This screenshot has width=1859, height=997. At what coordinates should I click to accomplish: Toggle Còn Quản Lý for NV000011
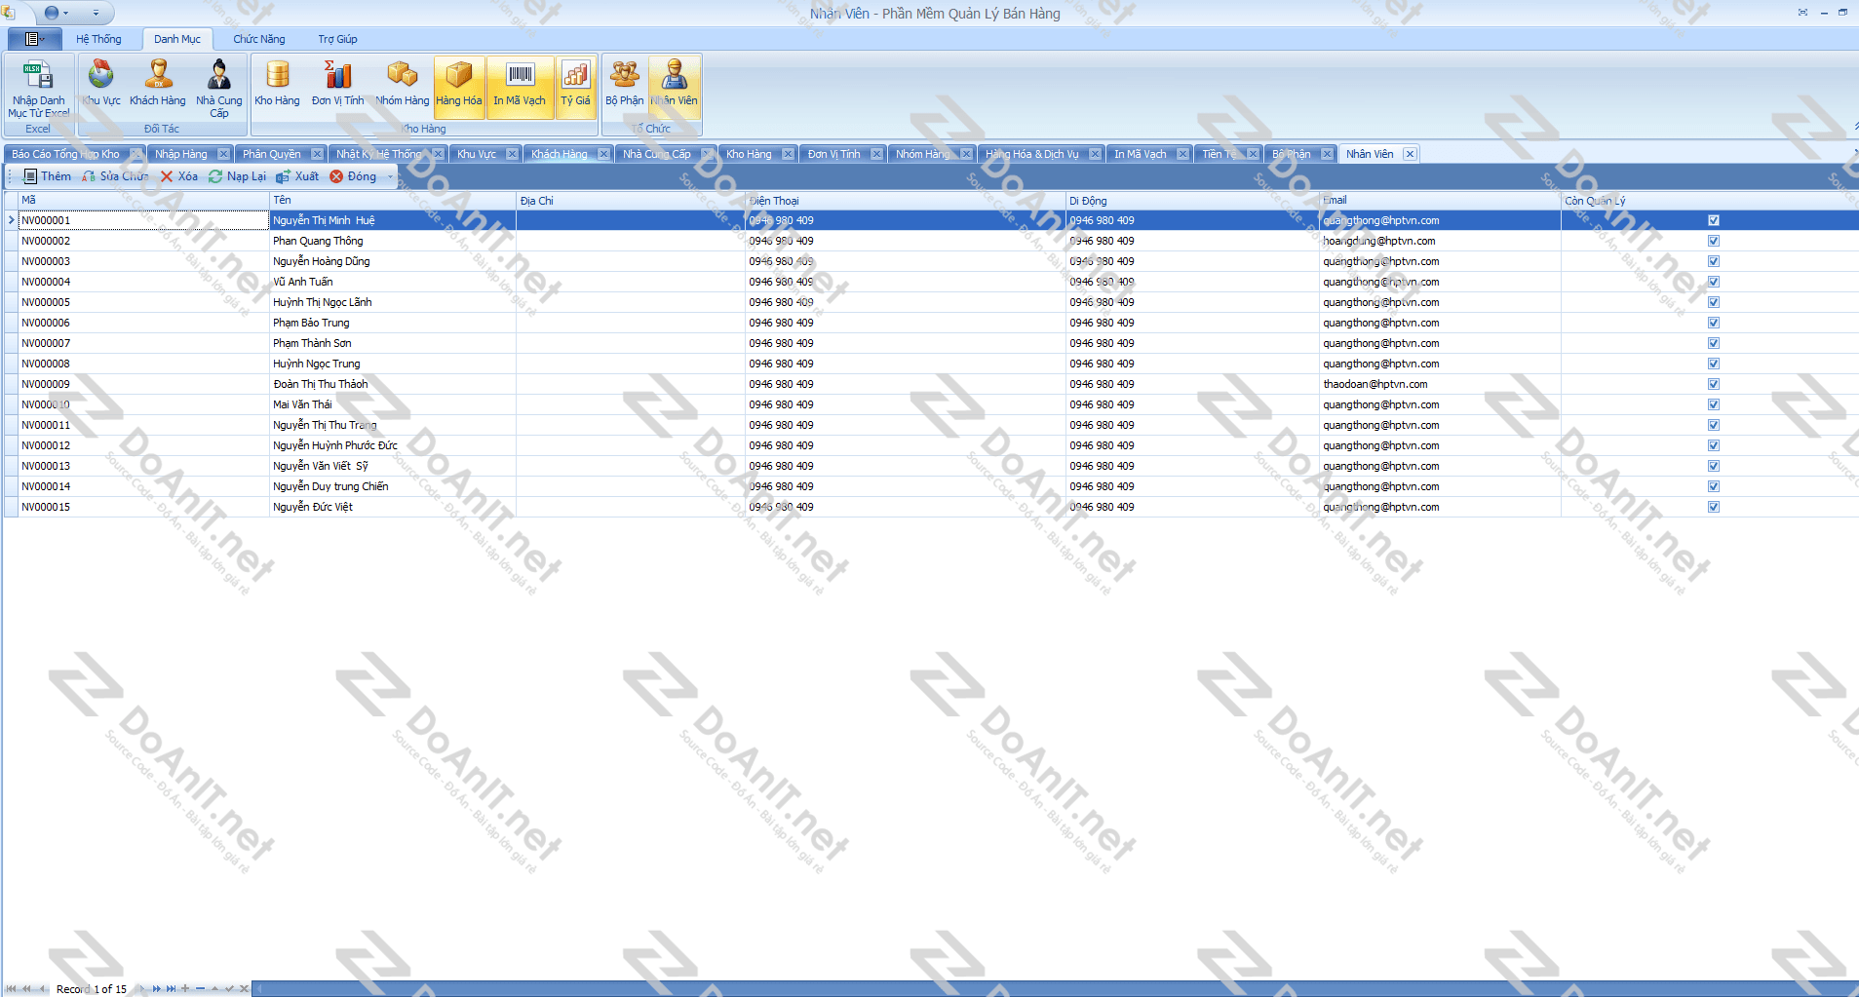pyautogui.click(x=1714, y=425)
